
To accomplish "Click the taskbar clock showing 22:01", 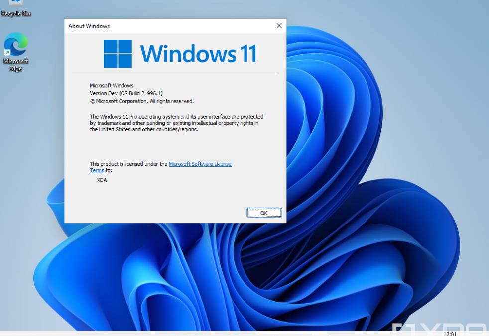I will (450, 334).
